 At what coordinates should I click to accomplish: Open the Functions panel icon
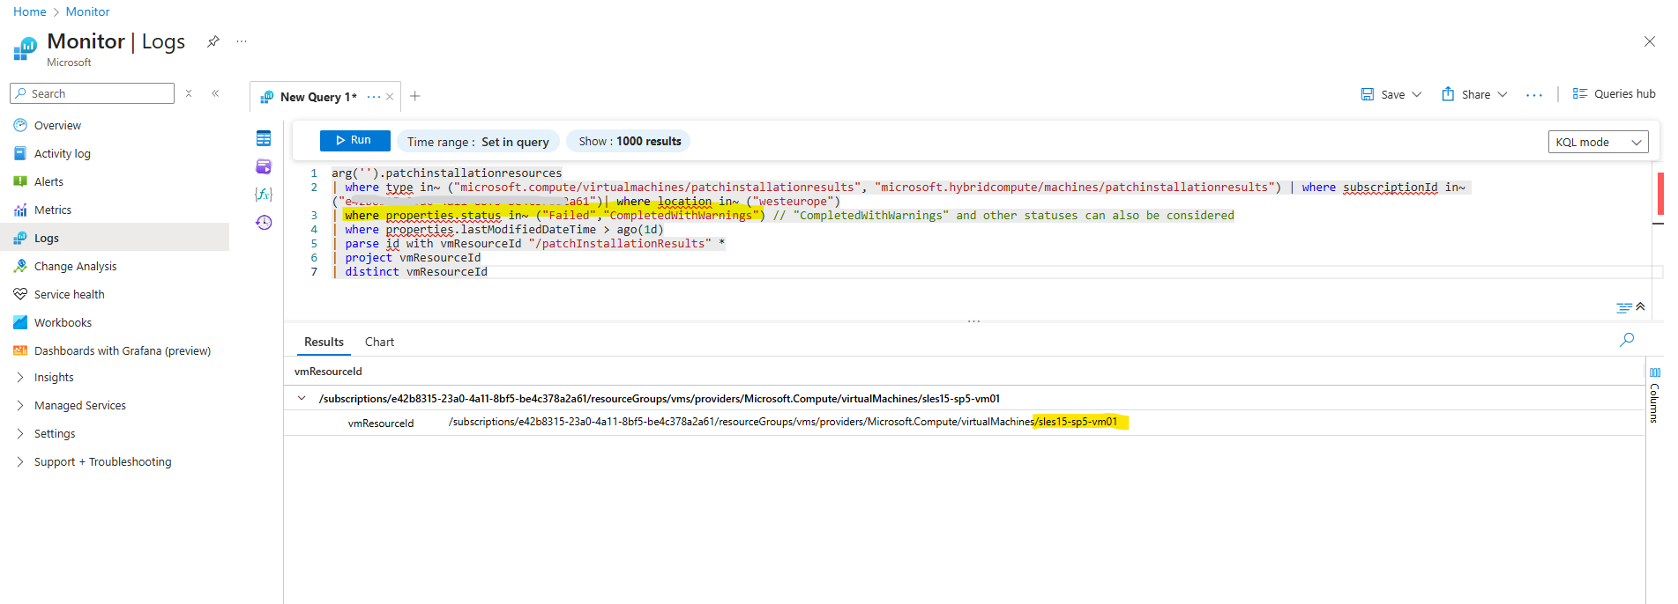[264, 195]
